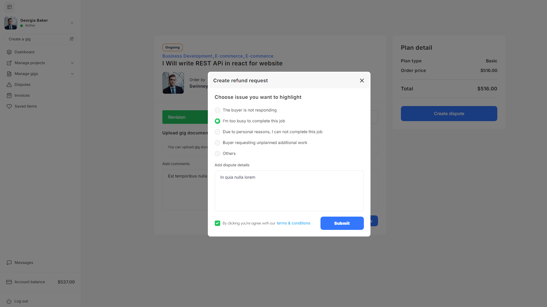Image resolution: width=547 pixels, height=307 pixels.
Task: Click the Log out power icon
Action: pos(9,301)
